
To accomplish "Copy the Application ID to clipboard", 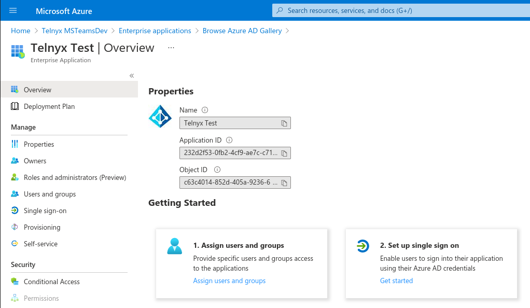I will [x=284, y=153].
